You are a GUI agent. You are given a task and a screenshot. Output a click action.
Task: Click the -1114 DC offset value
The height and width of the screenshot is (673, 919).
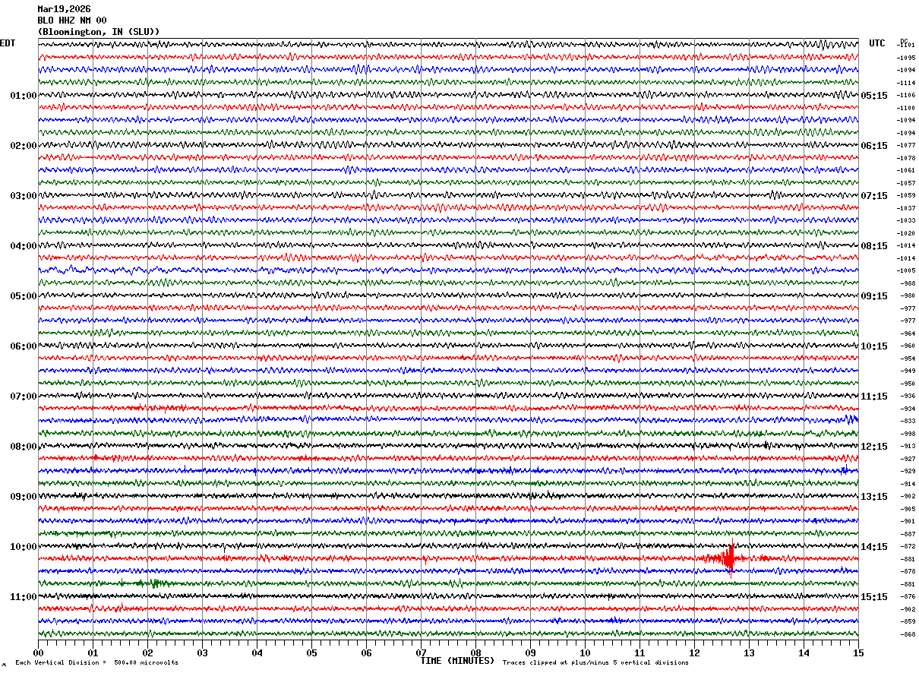coord(906,83)
